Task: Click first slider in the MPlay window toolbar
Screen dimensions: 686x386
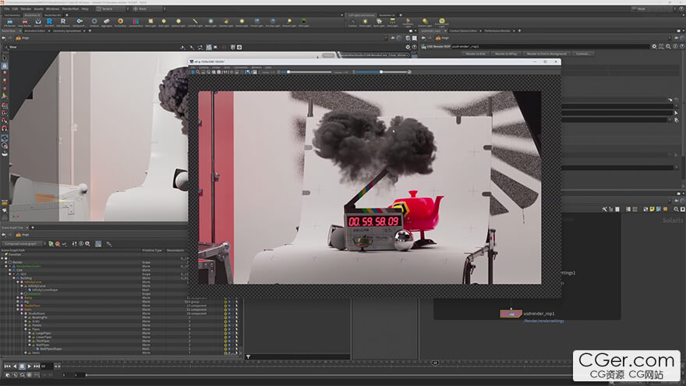Action: pos(306,72)
